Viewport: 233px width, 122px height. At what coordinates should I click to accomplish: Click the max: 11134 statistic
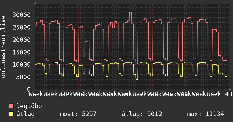(x=205, y=114)
